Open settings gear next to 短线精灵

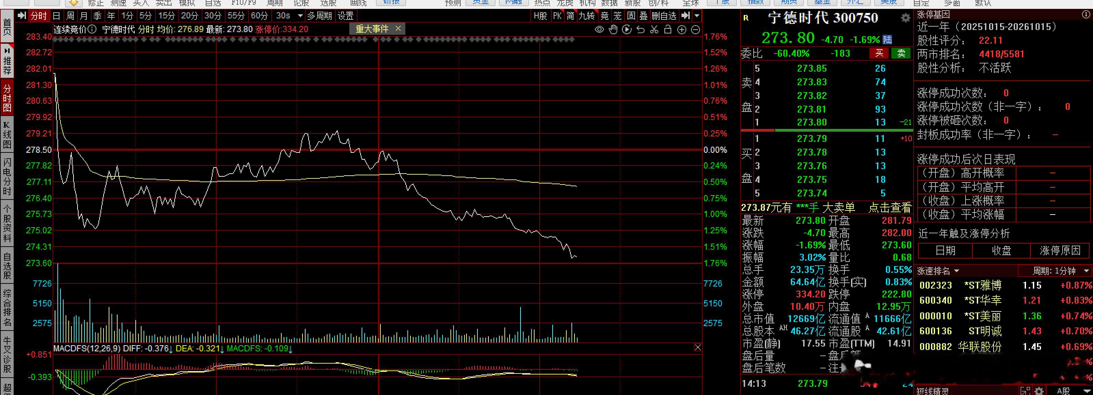pyautogui.click(x=1039, y=391)
